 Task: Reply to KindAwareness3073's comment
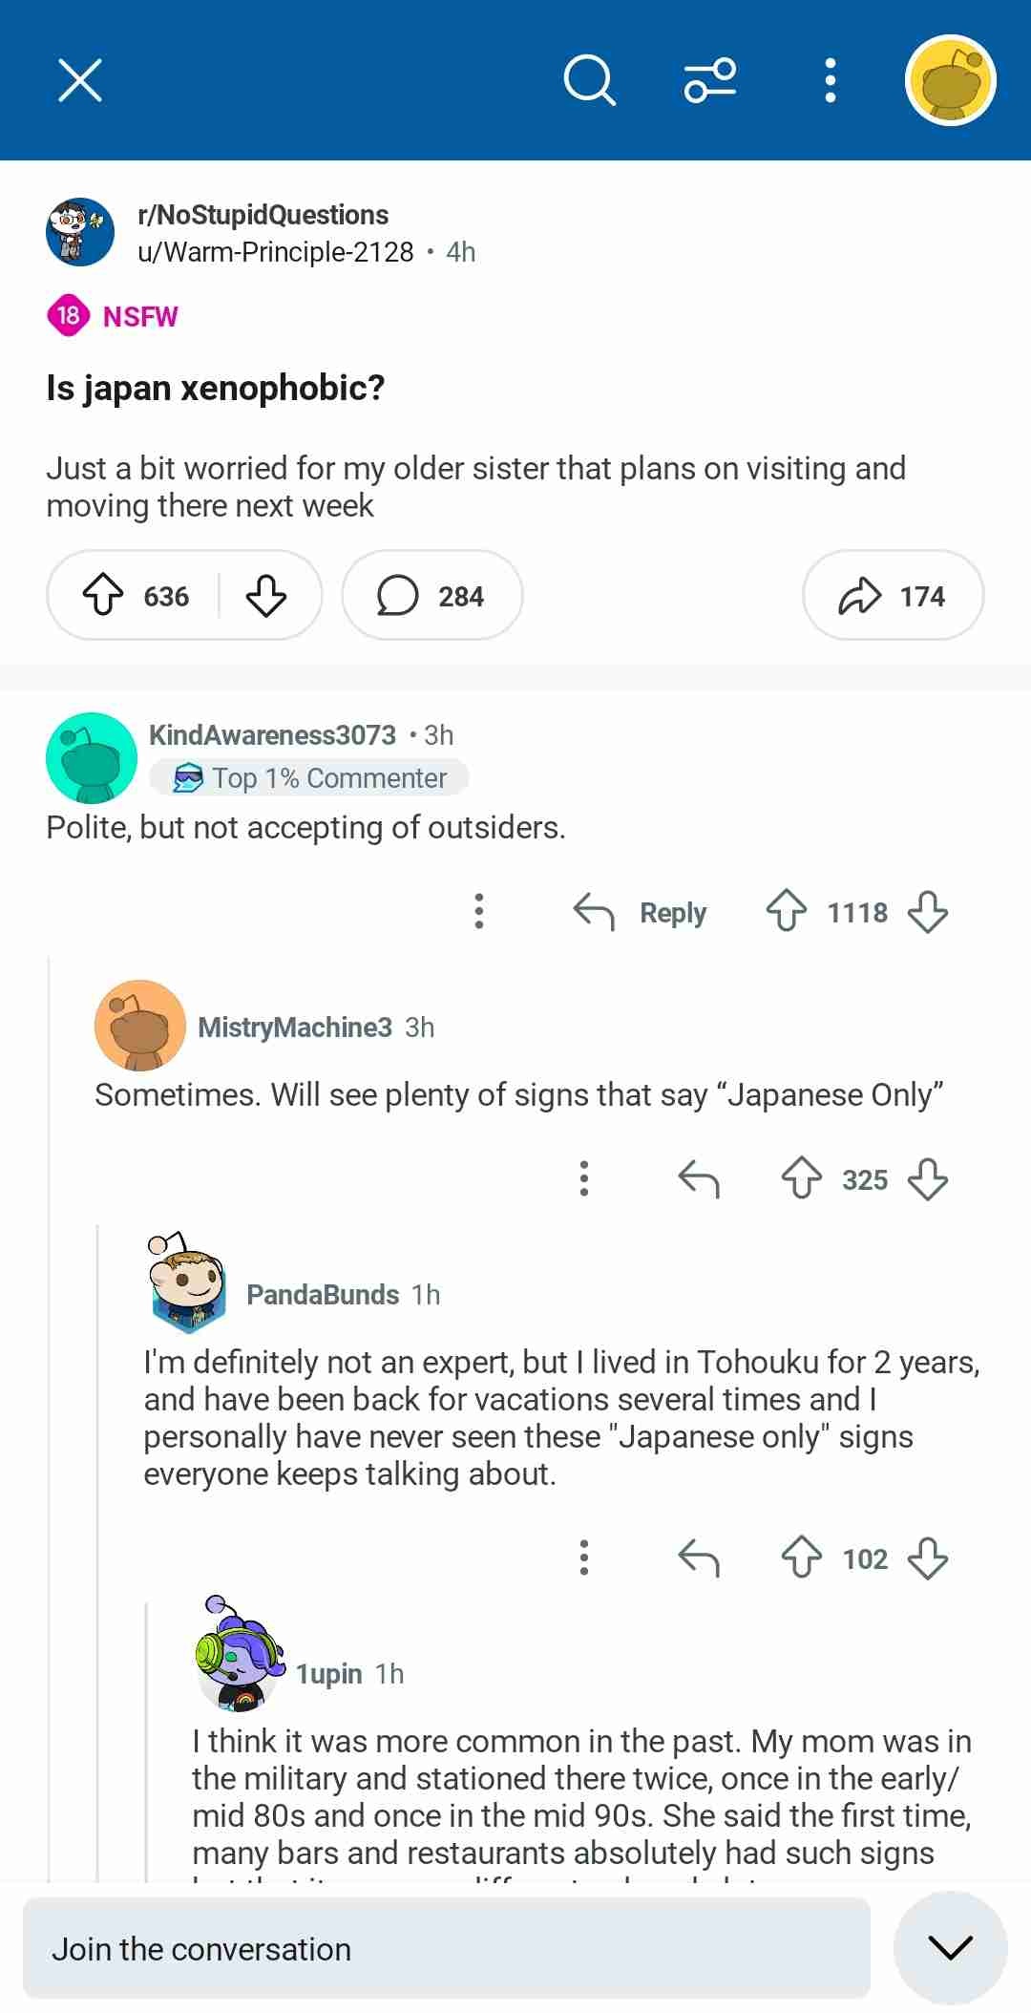(641, 912)
